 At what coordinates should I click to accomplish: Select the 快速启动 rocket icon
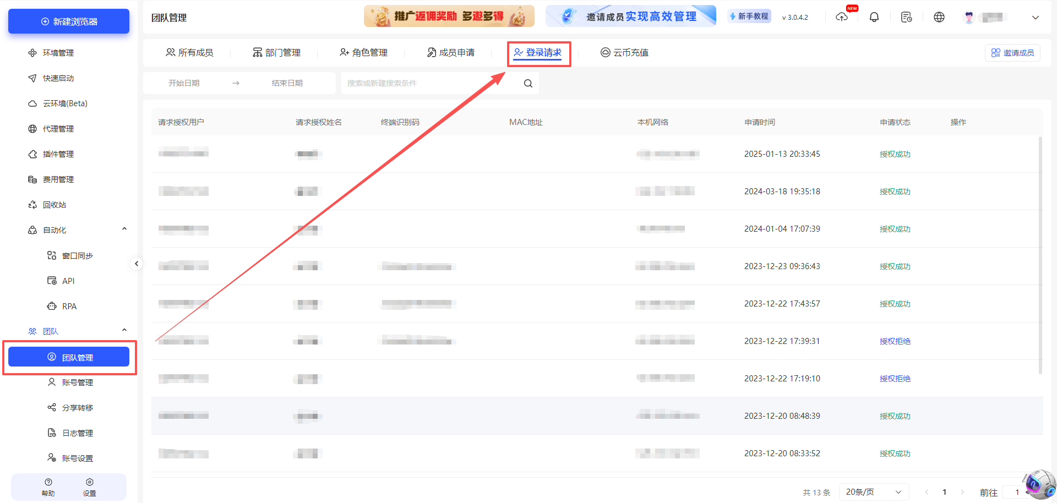click(32, 78)
